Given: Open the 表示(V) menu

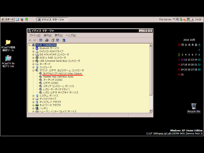Looking at the screenshot, I should click(59, 35).
